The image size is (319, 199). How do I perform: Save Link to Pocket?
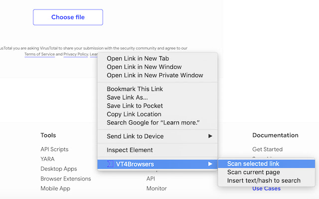pyautogui.click(x=135, y=106)
